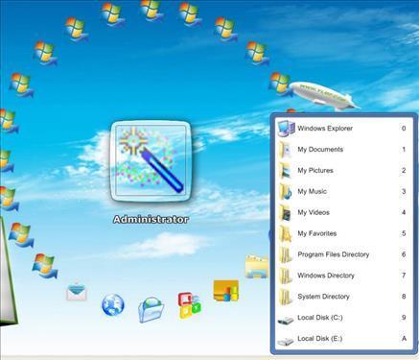Select My Documents entry
The width and height of the screenshot is (419, 360).
pos(342,150)
